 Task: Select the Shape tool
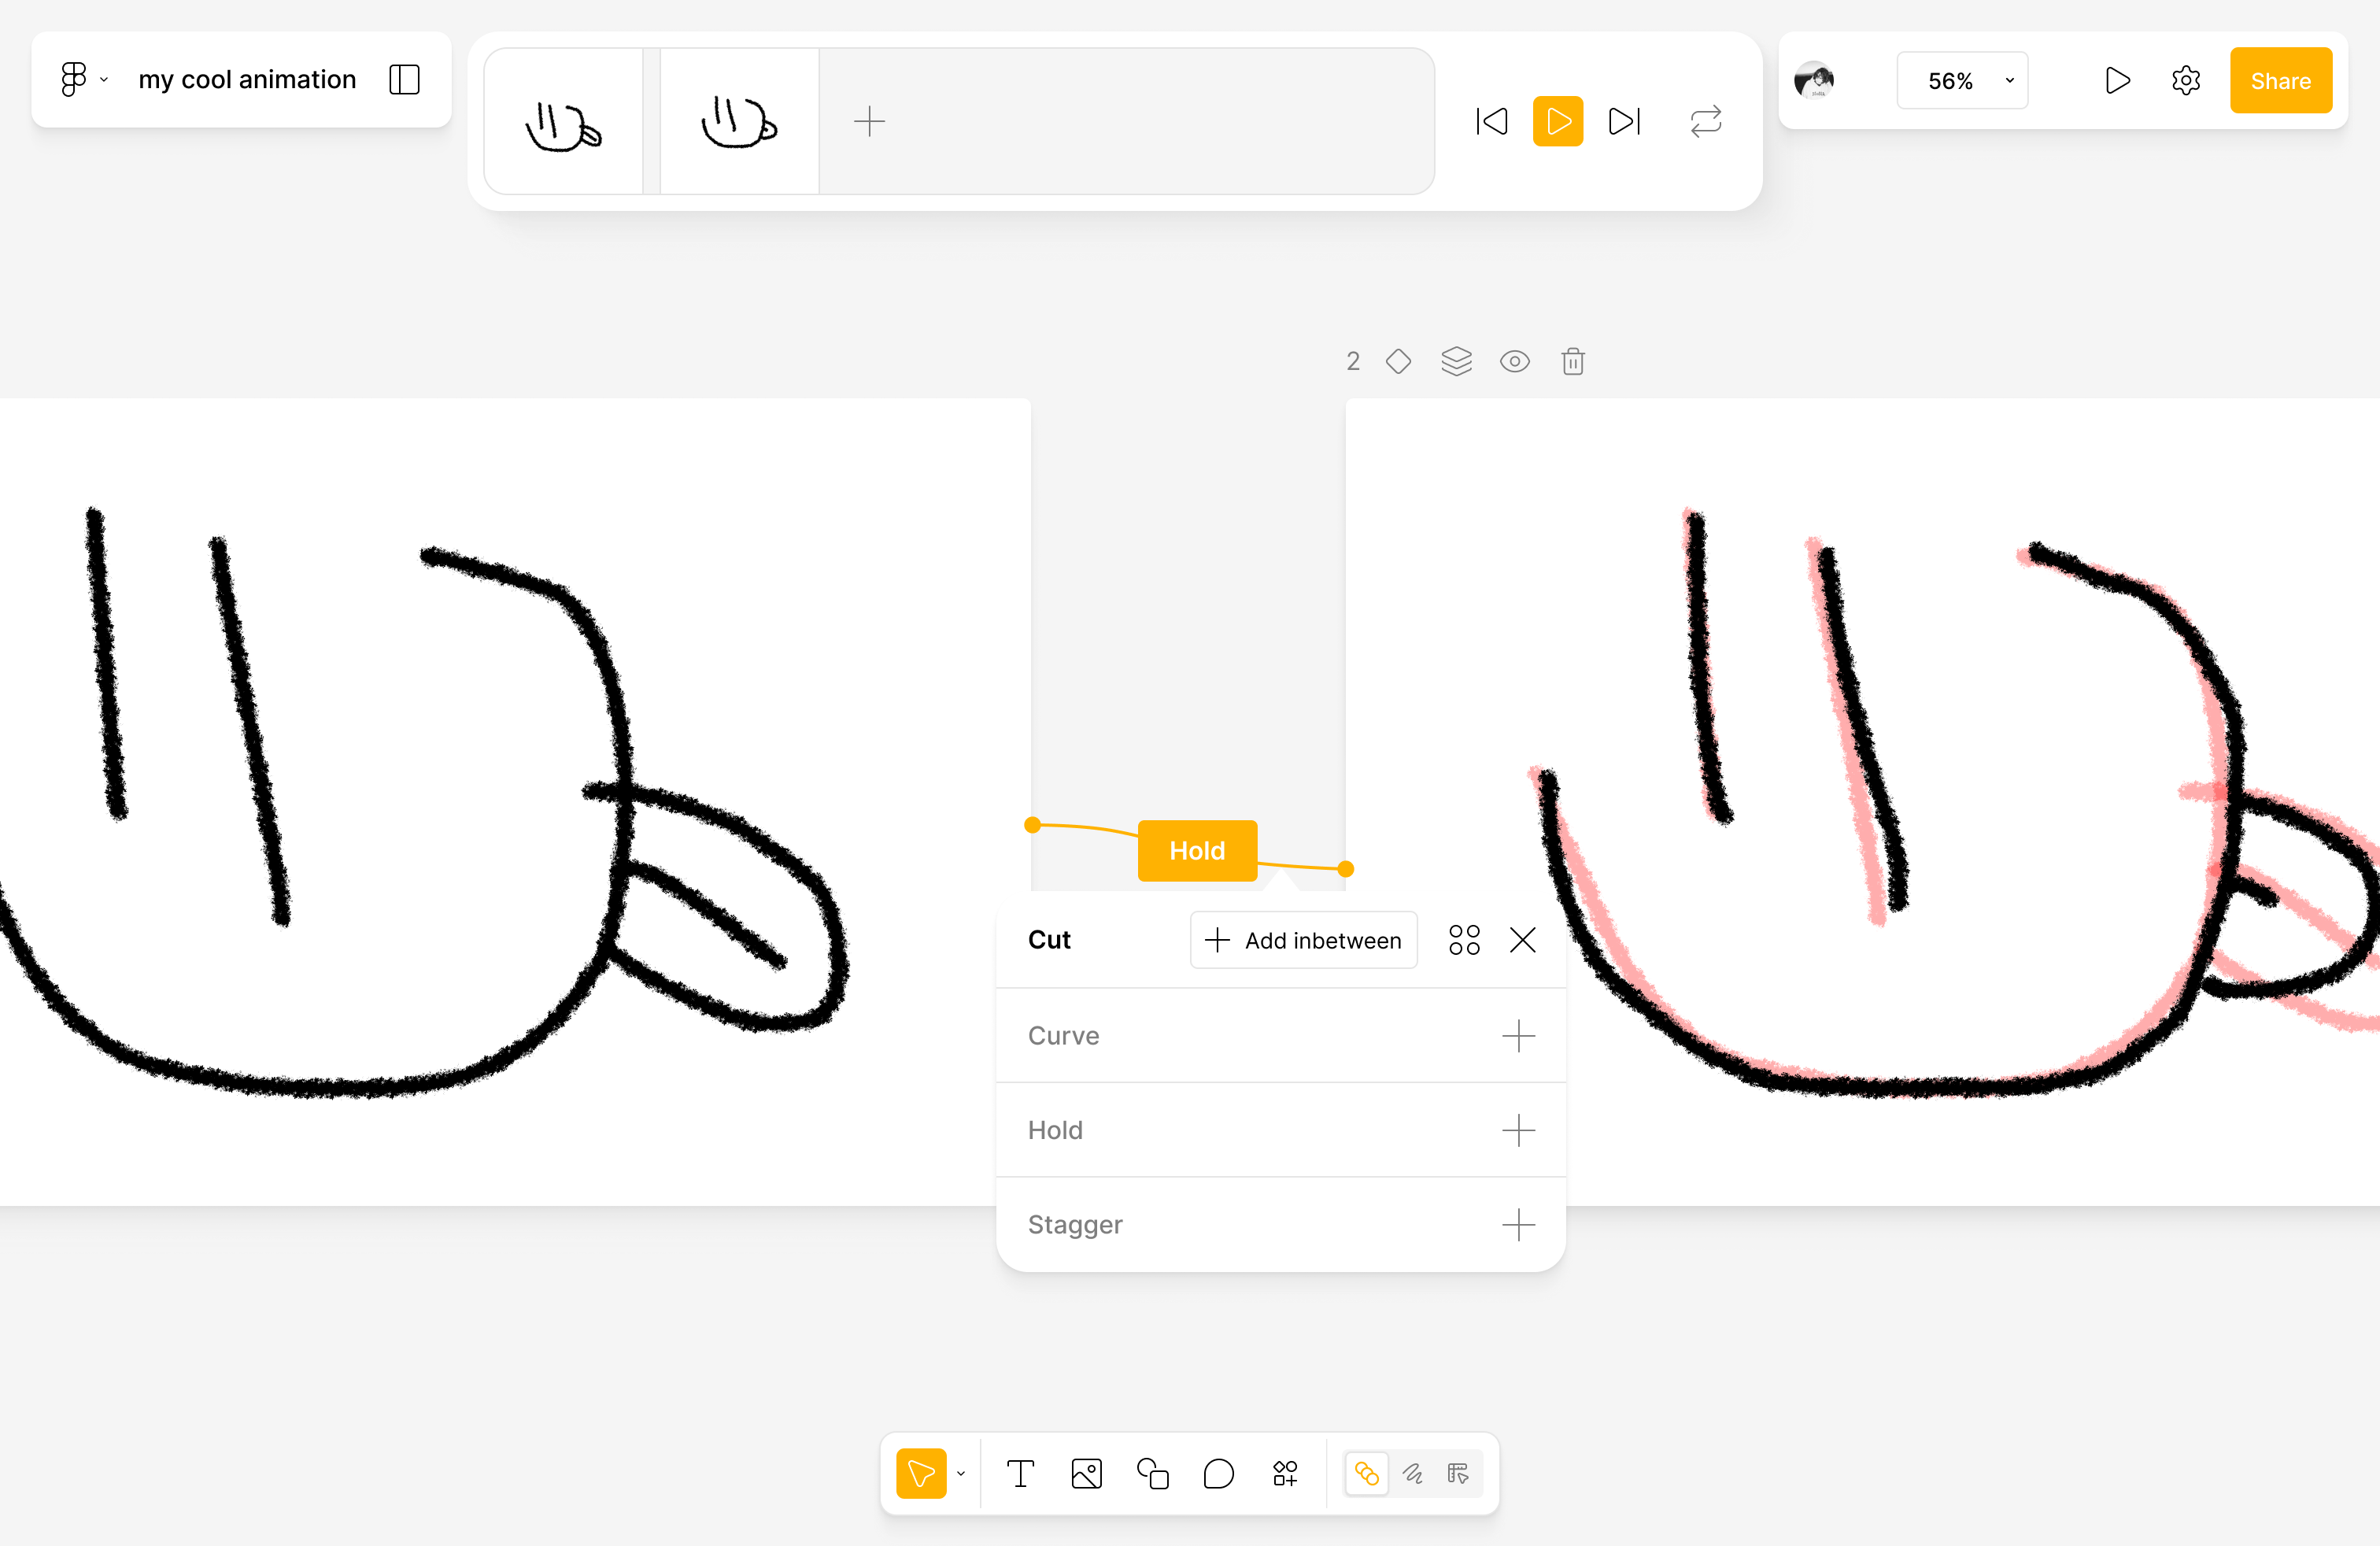click(x=1152, y=1473)
